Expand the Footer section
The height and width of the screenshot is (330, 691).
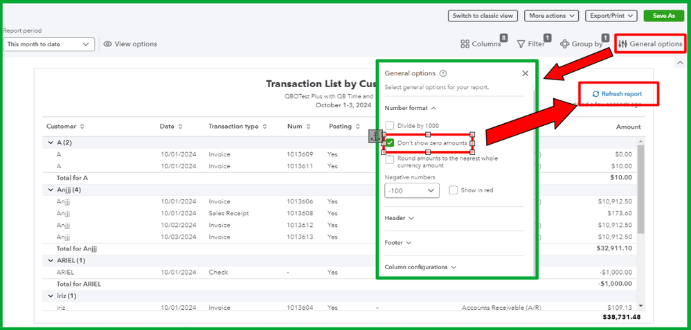pos(398,243)
